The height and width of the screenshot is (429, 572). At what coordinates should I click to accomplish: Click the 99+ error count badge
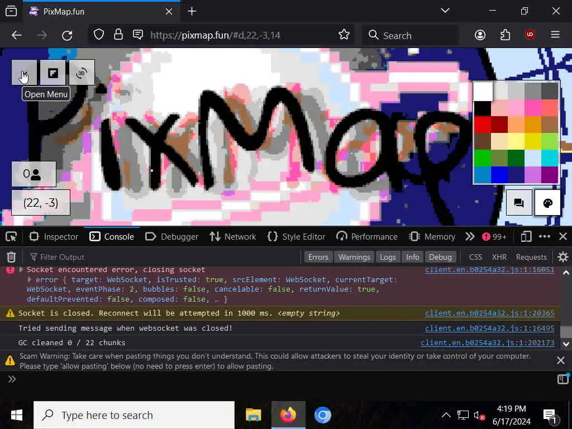(x=495, y=237)
